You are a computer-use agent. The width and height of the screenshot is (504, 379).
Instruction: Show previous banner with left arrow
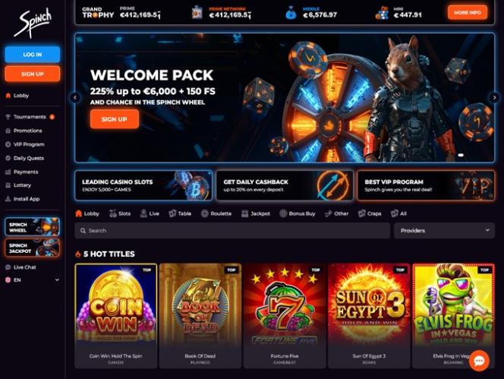(x=76, y=97)
